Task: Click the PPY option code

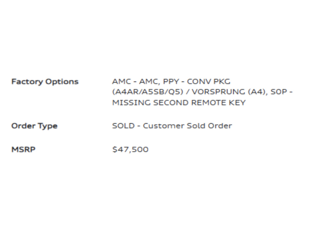Action: (171, 82)
